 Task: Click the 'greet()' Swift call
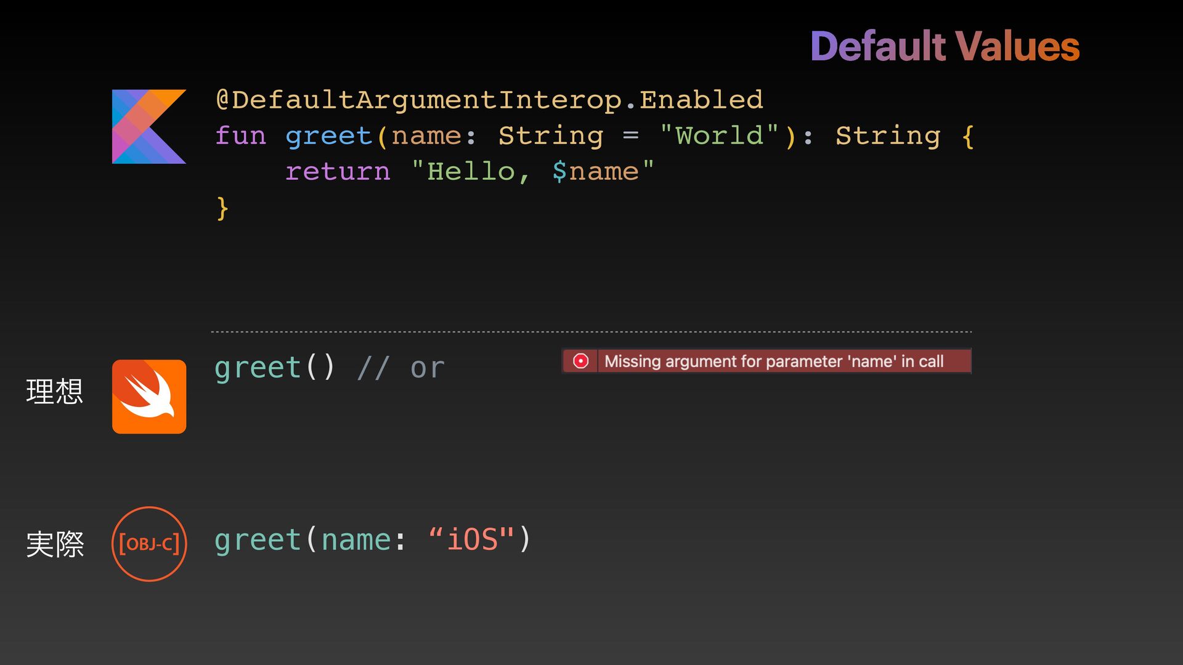[x=275, y=368]
